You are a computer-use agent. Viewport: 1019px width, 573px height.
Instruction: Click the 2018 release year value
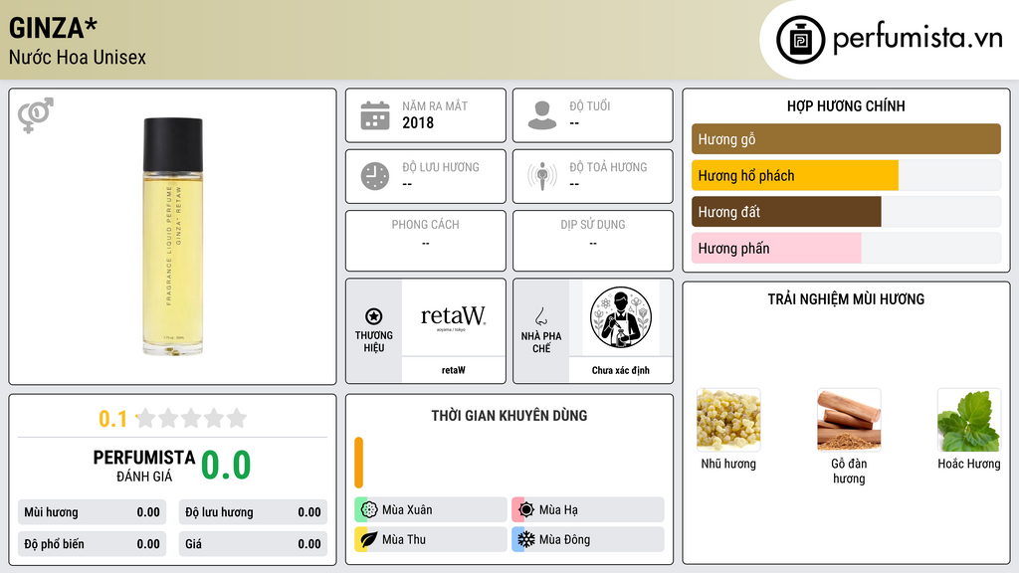click(418, 122)
